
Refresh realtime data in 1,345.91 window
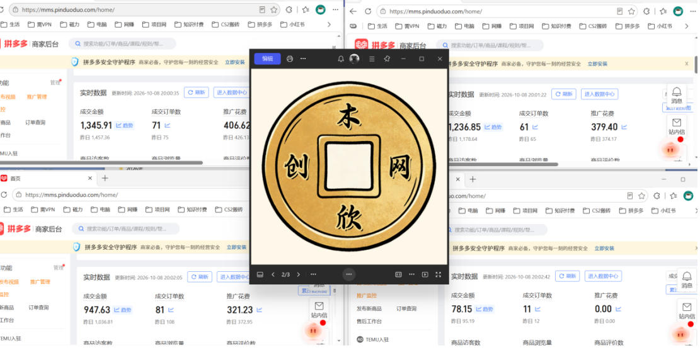point(197,93)
